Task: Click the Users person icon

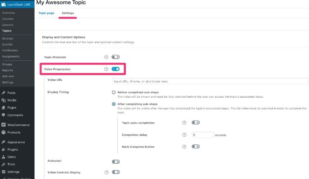Action: coord(4,157)
